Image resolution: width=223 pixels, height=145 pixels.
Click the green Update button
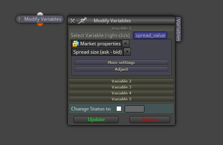tap(96, 120)
